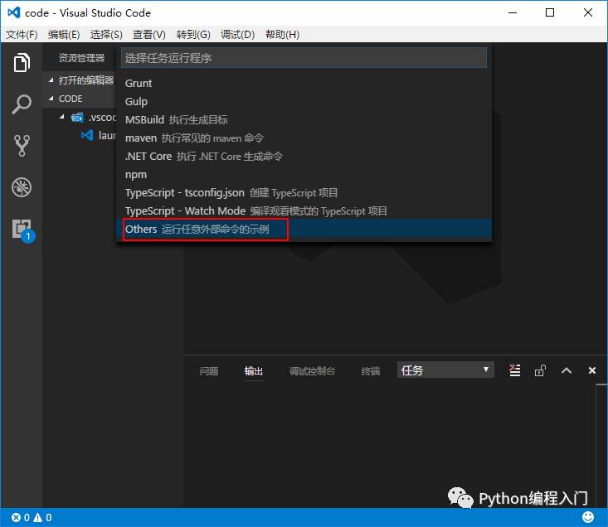
Task: Switch to the 调试控制台 panel tab
Action: (x=312, y=371)
